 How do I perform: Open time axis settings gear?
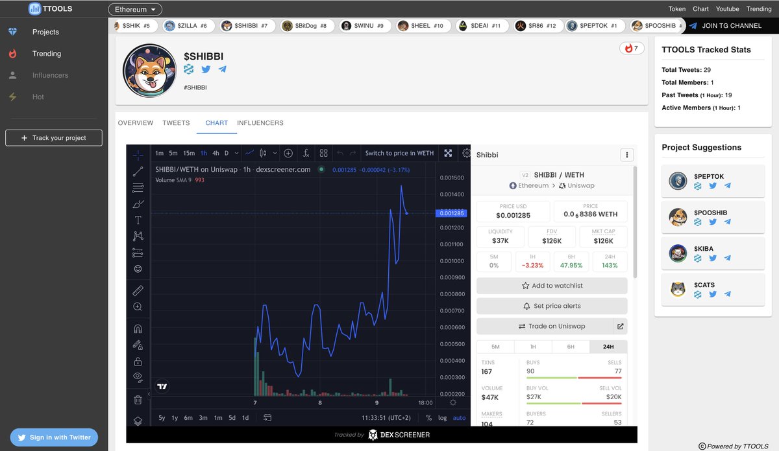452,402
